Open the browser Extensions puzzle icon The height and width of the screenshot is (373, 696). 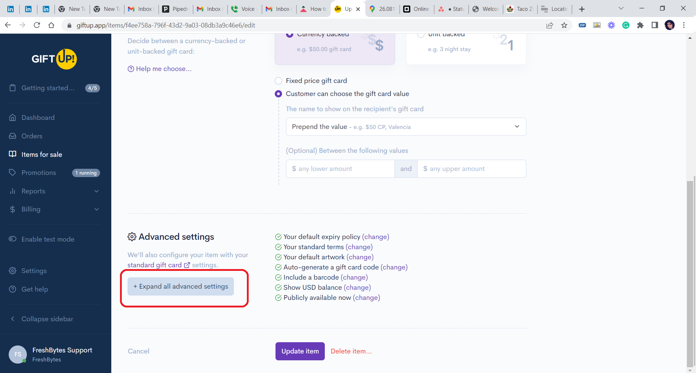[x=640, y=25]
